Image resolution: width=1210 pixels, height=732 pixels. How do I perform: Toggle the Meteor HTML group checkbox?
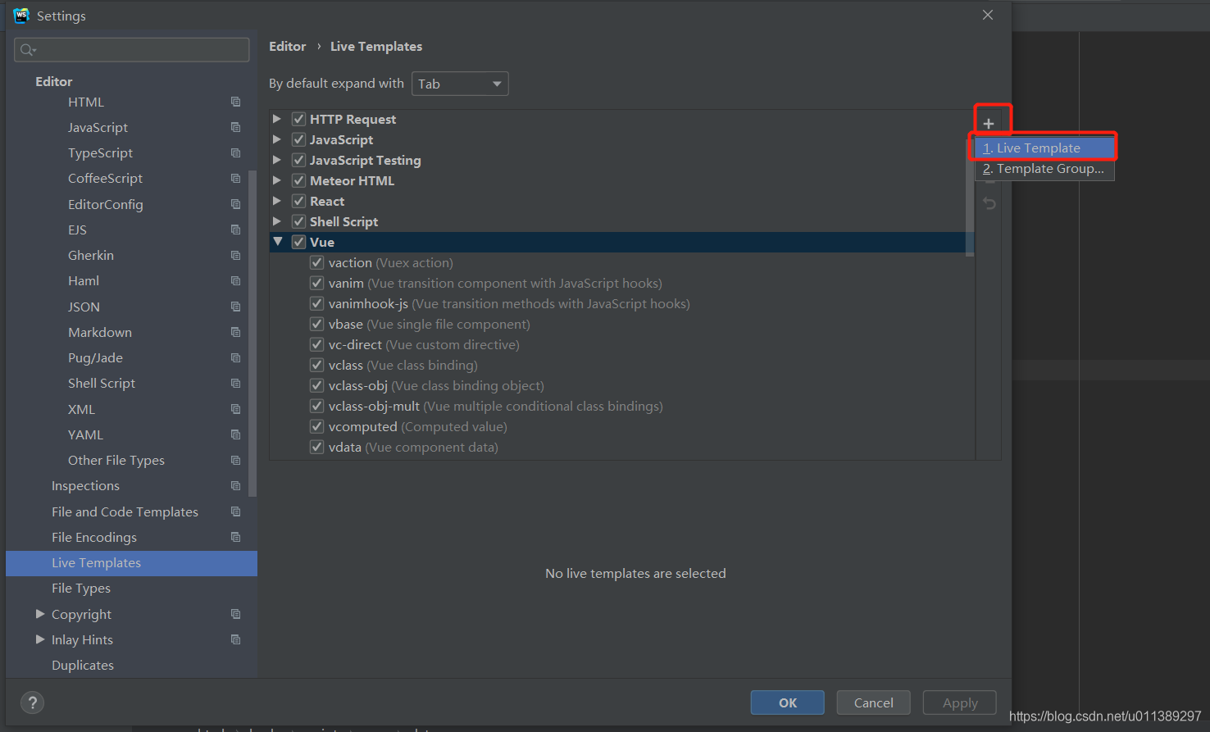(298, 180)
